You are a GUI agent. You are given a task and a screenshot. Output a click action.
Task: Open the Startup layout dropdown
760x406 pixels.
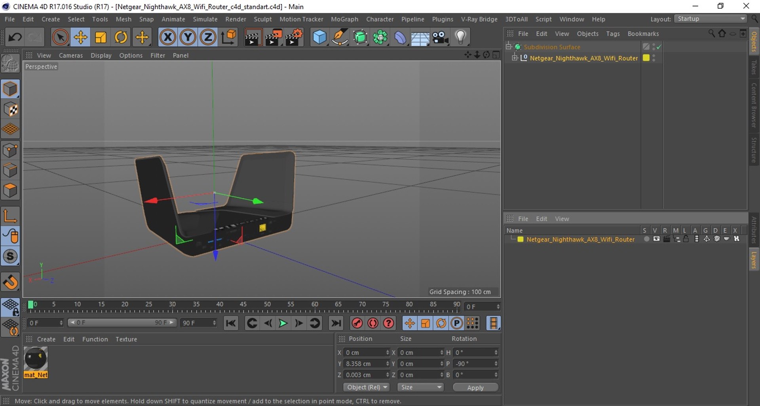click(711, 19)
